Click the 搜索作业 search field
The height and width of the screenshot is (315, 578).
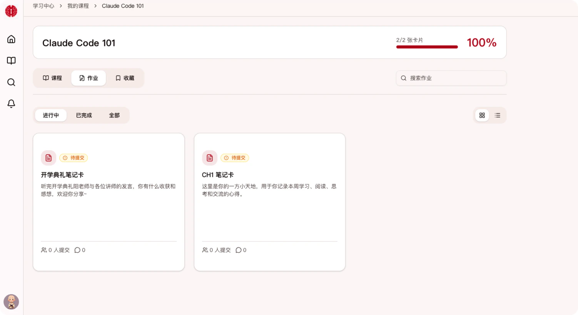pos(451,78)
